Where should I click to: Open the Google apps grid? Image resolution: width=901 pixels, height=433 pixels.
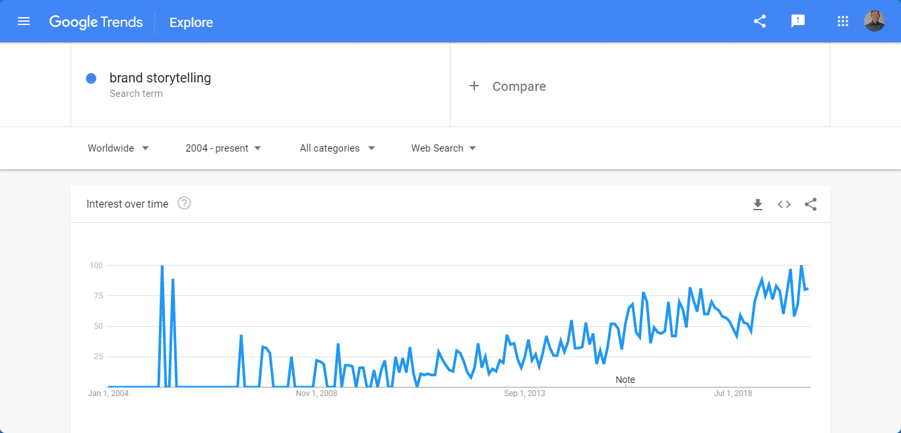[842, 21]
